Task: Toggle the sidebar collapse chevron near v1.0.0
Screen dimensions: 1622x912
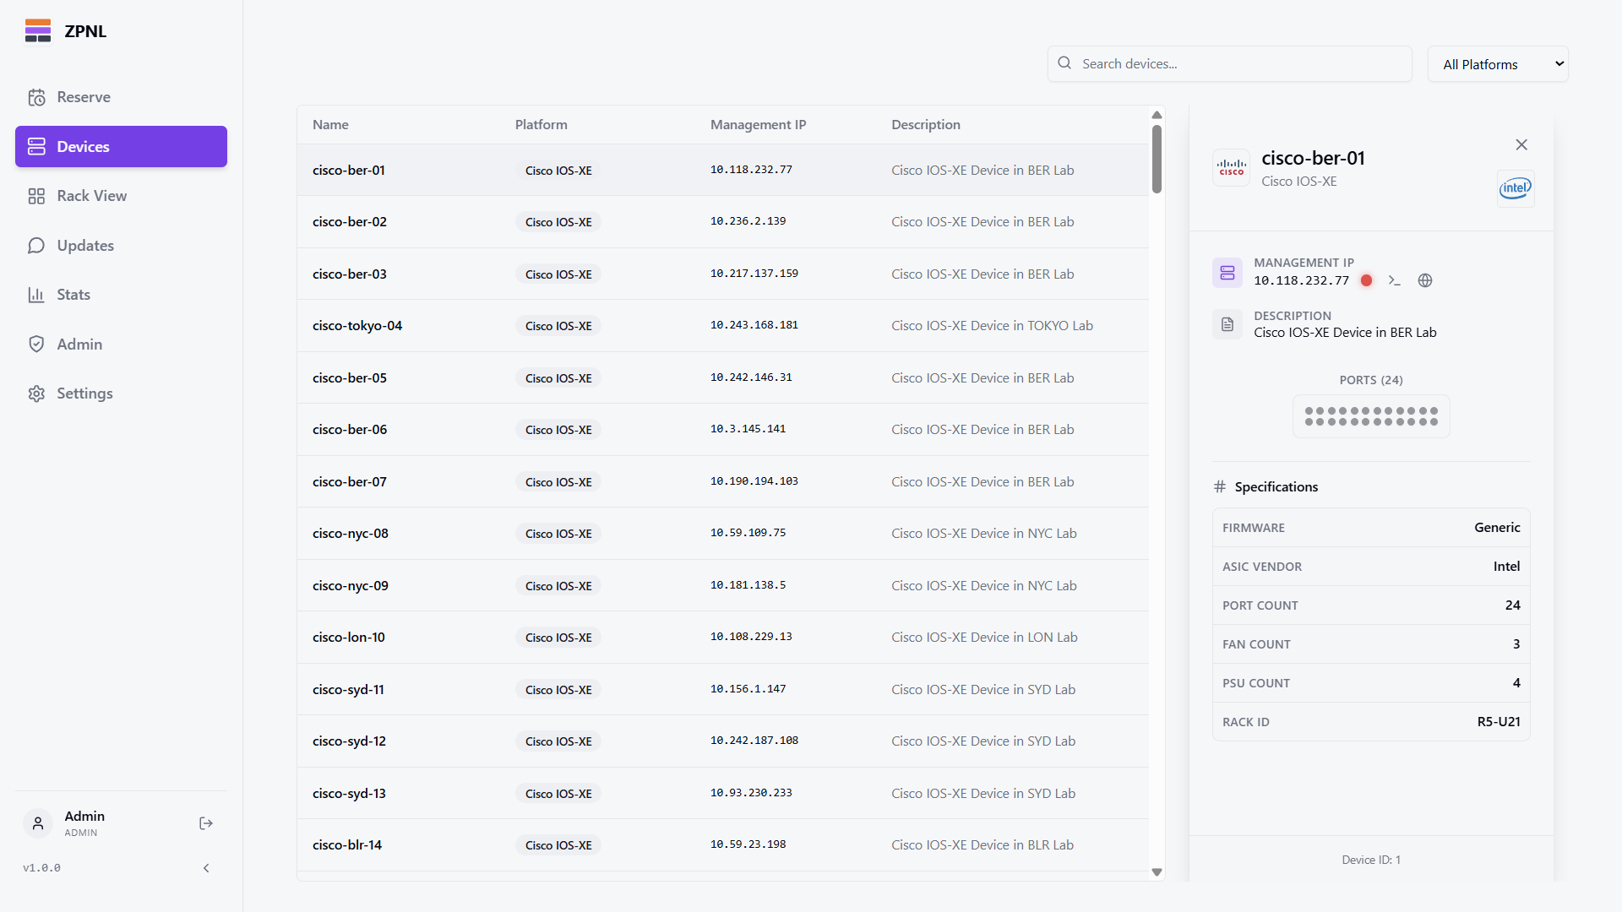Action: [x=206, y=867]
